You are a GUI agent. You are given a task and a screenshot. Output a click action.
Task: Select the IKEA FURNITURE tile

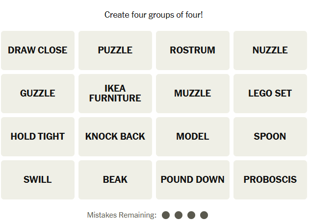[115, 94]
